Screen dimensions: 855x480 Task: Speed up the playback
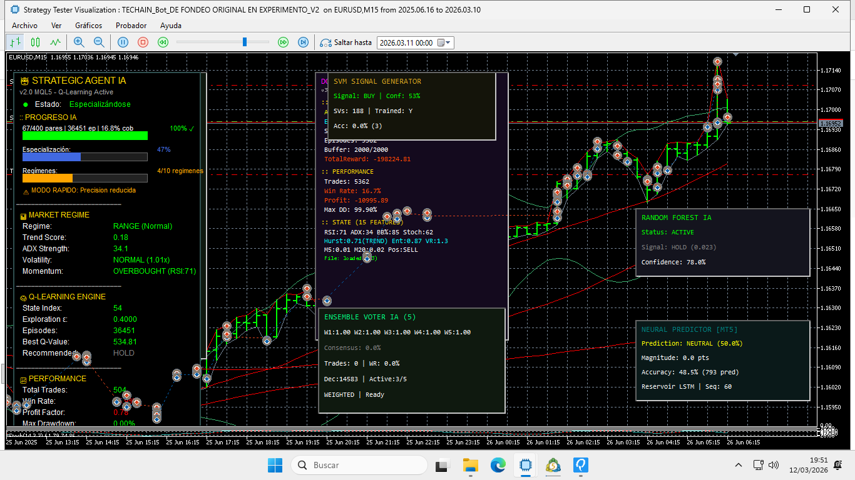click(x=283, y=42)
